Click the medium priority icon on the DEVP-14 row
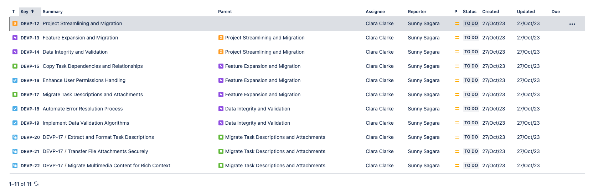This screenshot has width=593, height=195. (x=457, y=52)
